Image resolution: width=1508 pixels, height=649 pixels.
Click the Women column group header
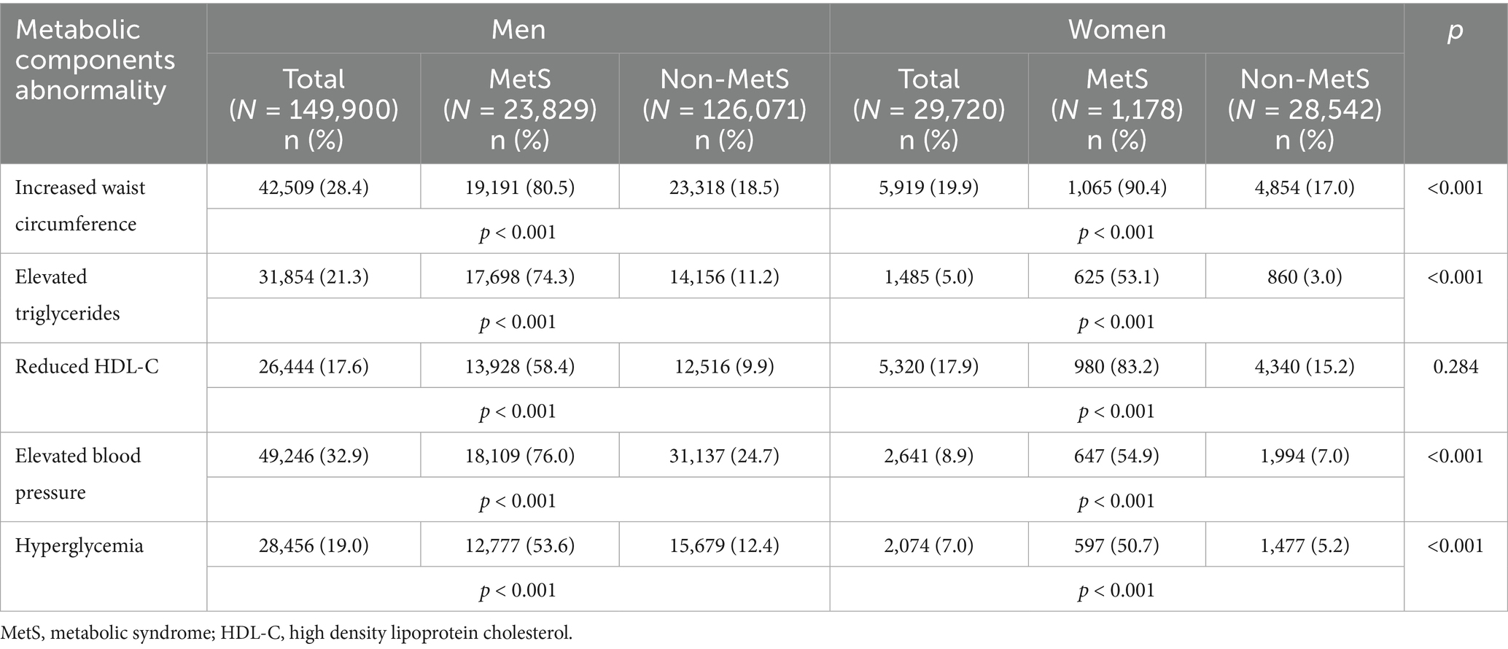1116,29
